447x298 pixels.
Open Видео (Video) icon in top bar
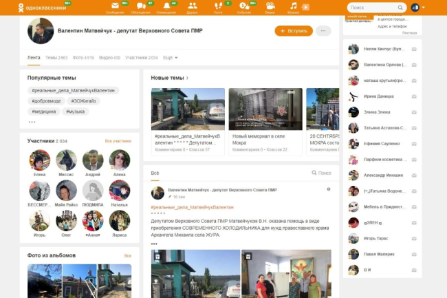(270, 7)
